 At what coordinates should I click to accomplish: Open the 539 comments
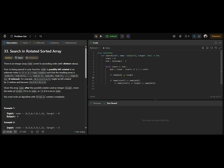[x=23, y=132]
